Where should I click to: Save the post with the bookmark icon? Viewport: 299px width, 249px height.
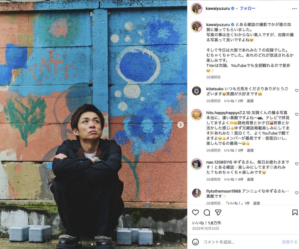[295, 213]
